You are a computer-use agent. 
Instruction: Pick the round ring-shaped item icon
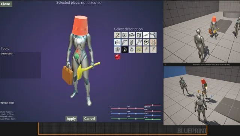(x=146, y=42)
